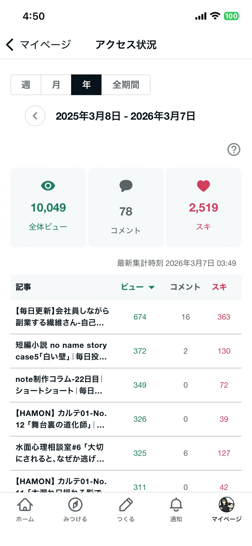Tap the back arrow to マイページ
This screenshot has width=252, height=546.
[x=10, y=45]
